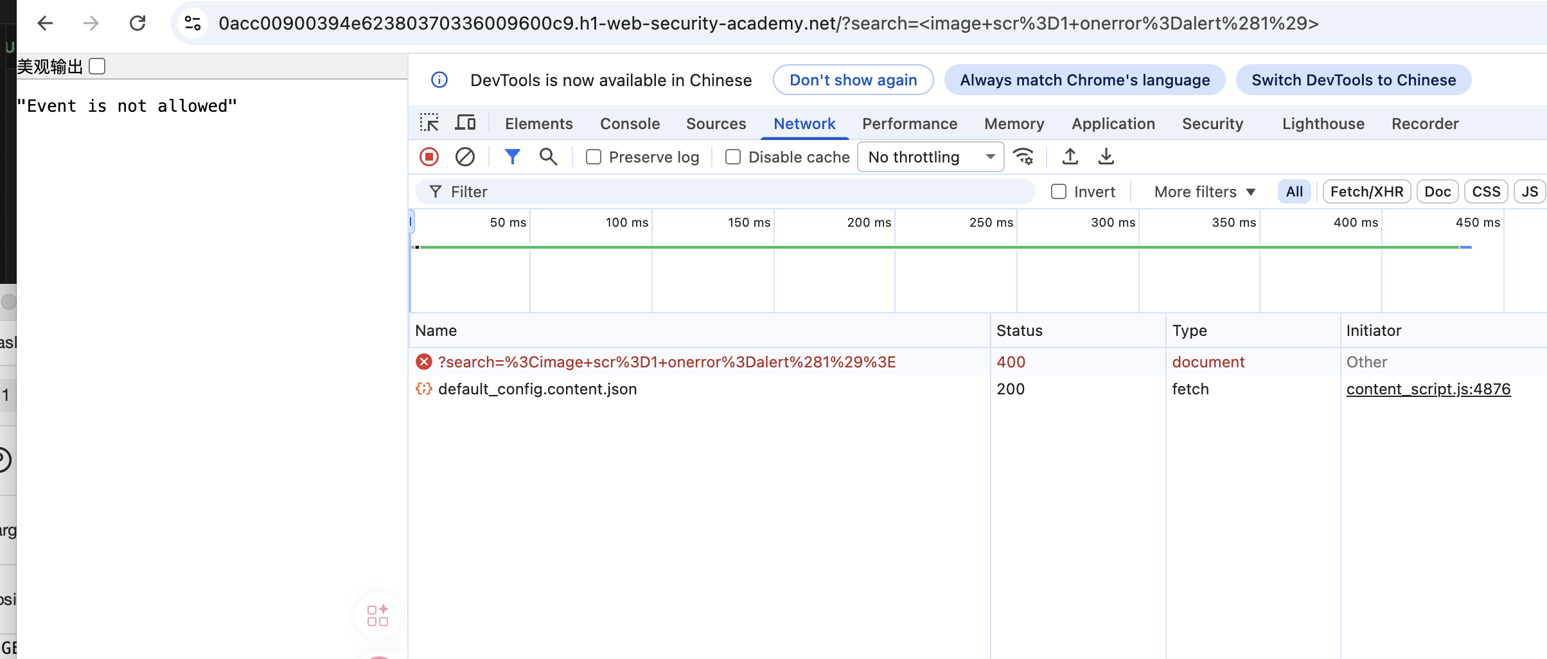Activate the inspect element picker icon
This screenshot has width=1547, height=659.
click(x=429, y=122)
